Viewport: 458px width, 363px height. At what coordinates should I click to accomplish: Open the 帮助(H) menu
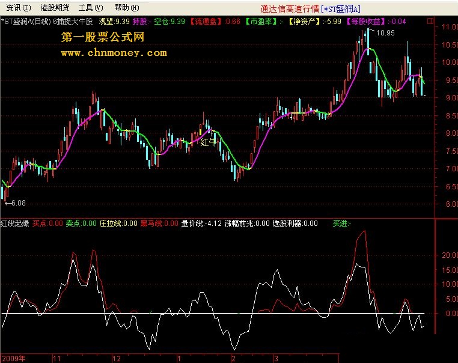127,8
